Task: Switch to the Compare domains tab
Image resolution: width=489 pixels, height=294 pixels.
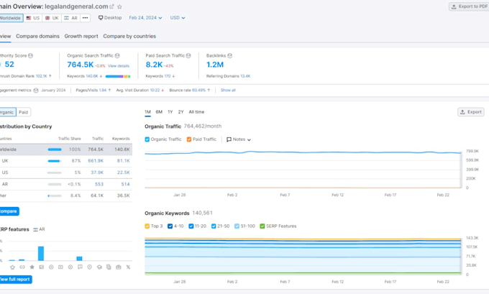Action: click(x=37, y=36)
